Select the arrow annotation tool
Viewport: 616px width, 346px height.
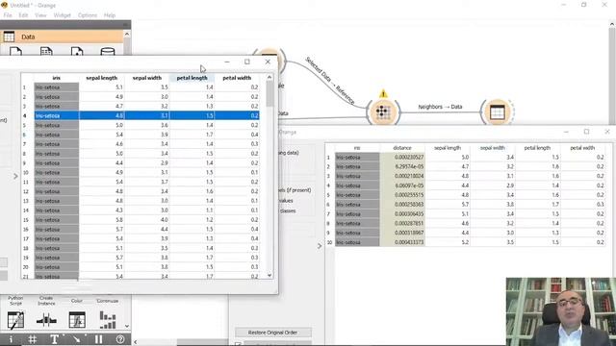[x=76, y=339]
